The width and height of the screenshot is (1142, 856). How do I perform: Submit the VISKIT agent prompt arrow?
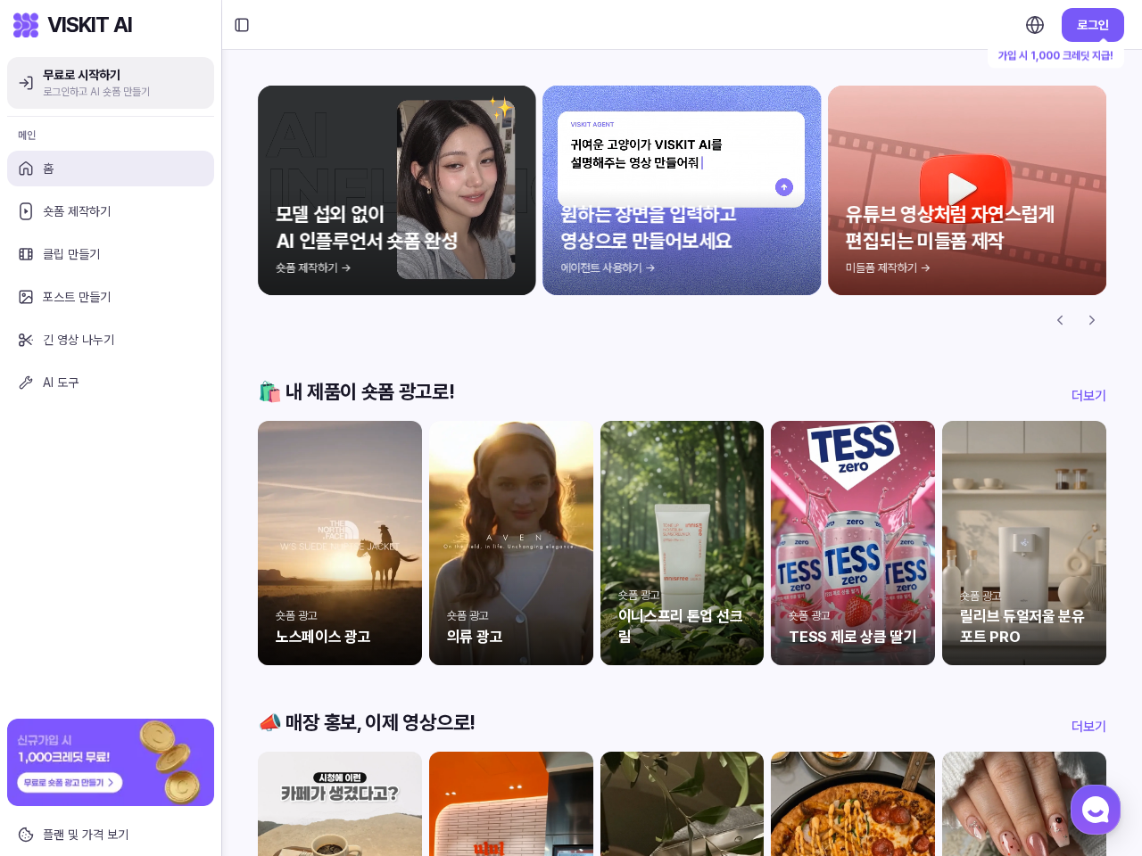point(784,186)
